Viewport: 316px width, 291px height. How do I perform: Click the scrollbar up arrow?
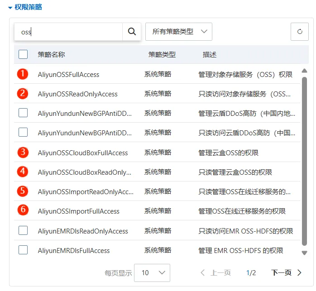(304, 71)
